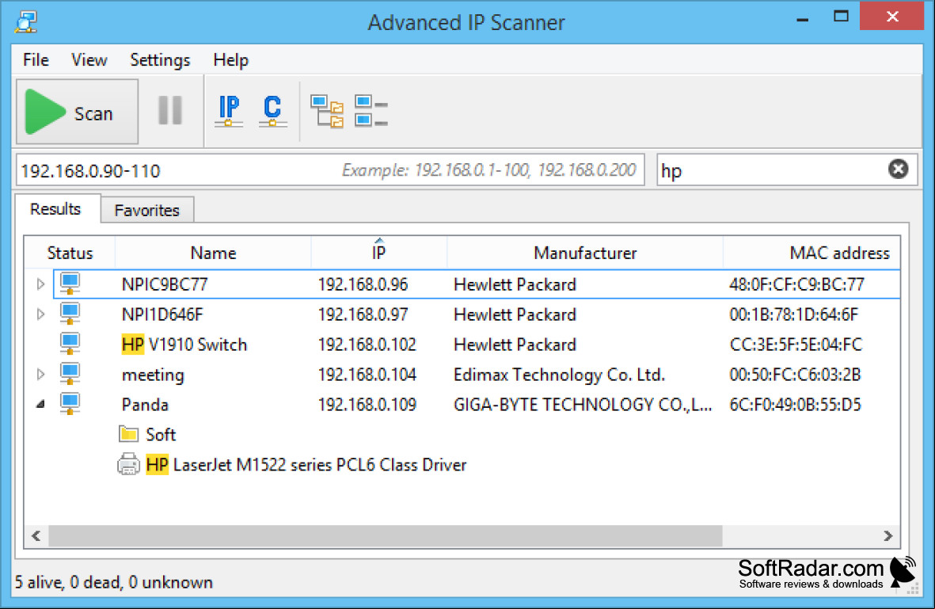Screen dimensions: 935x609
Task: Clear the hp search filter
Action: click(898, 169)
